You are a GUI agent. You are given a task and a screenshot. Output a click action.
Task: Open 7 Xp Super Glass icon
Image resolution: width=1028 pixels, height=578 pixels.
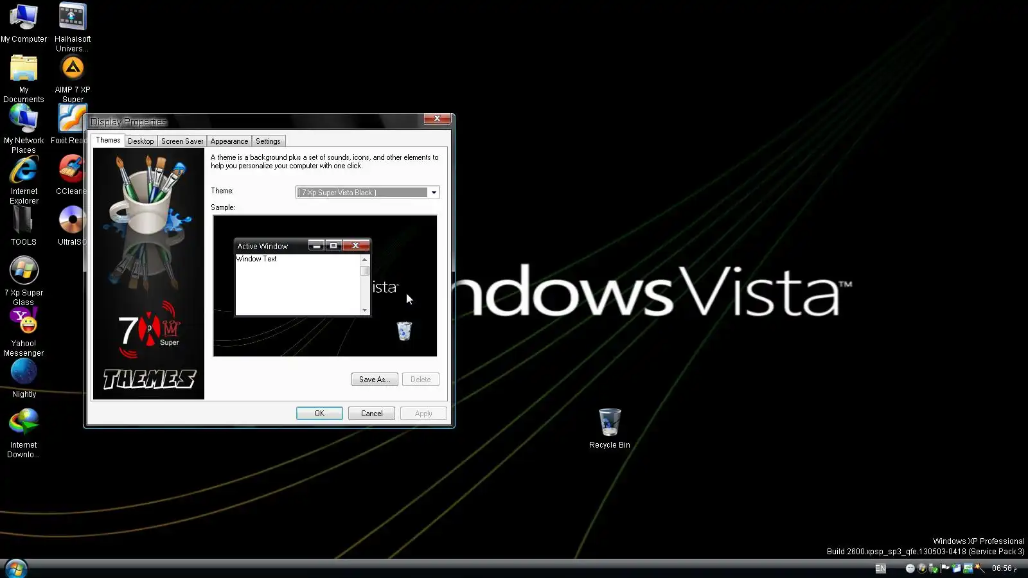(x=24, y=281)
